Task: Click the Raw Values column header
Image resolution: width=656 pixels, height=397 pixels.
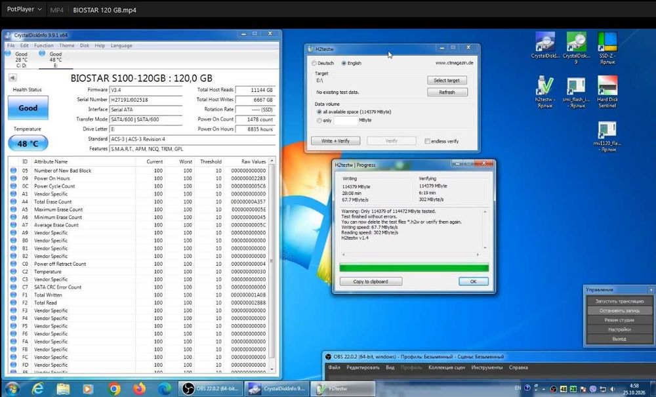Action: point(253,161)
